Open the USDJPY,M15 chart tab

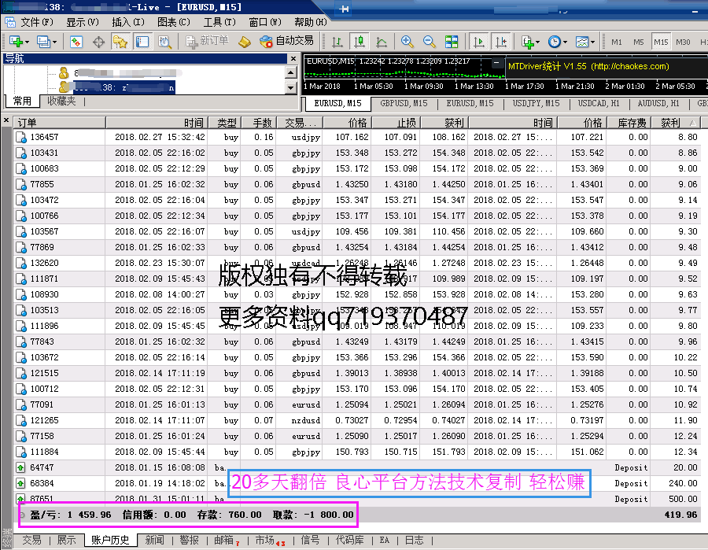point(536,103)
